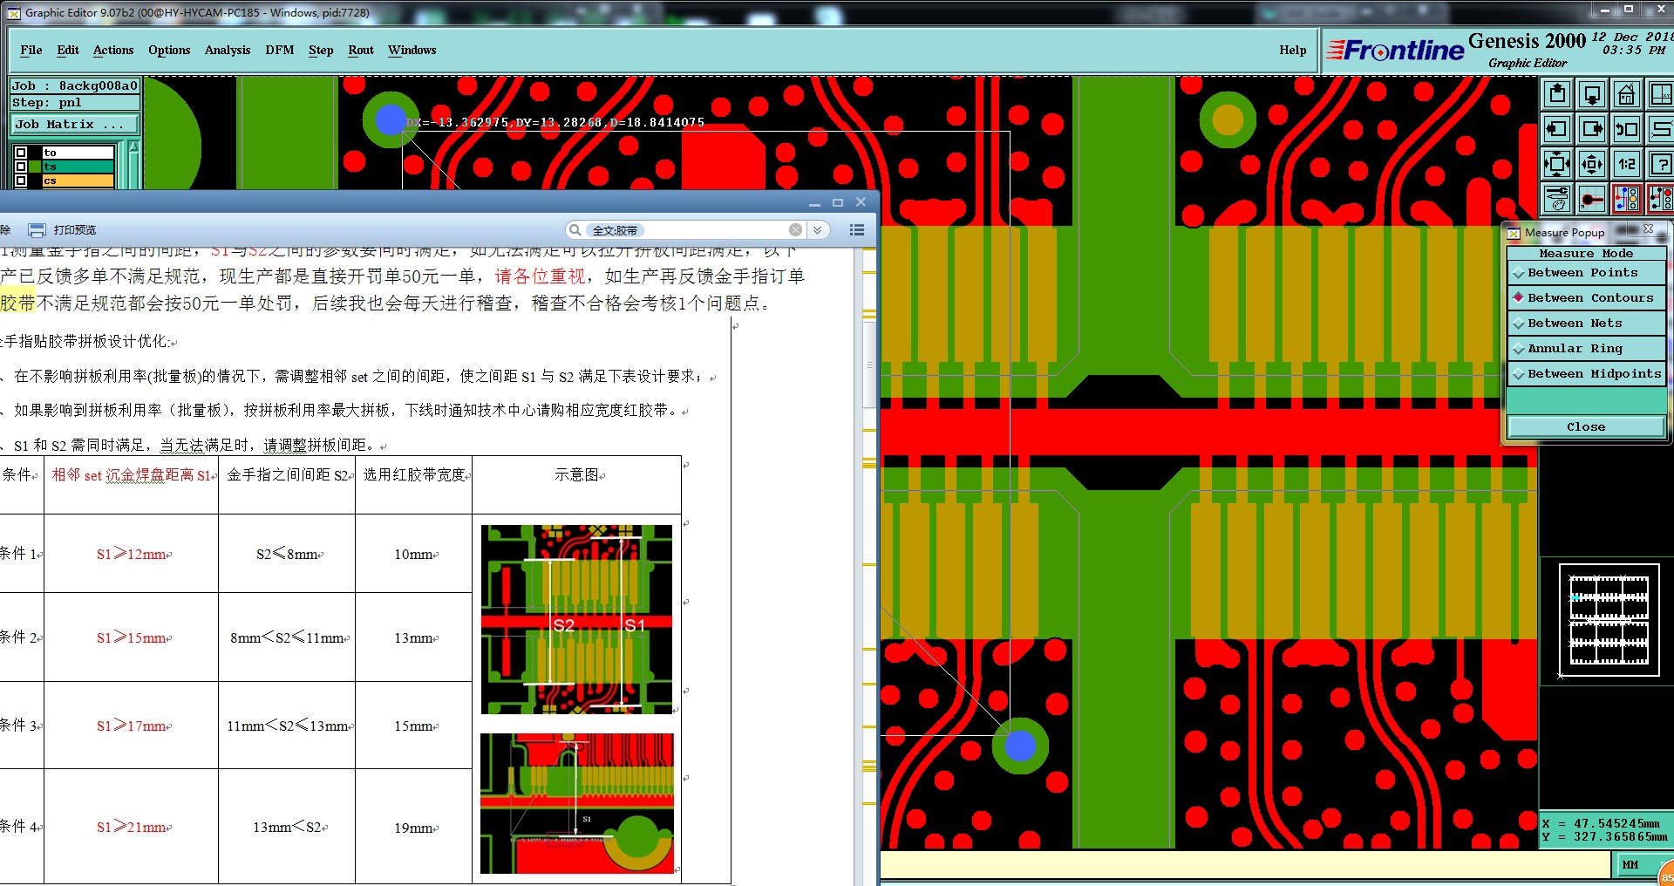This screenshot has width=1674, height=886.
Task: Click the panel overview thumbnail
Action: click(x=1609, y=620)
